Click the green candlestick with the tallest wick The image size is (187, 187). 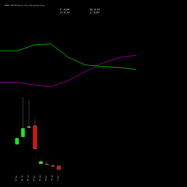coord(23,132)
